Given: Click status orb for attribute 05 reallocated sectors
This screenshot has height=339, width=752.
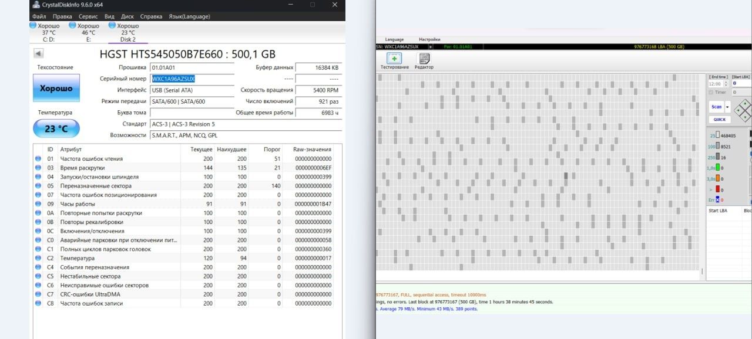Looking at the screenshot, I should click(x=38, y=186).
